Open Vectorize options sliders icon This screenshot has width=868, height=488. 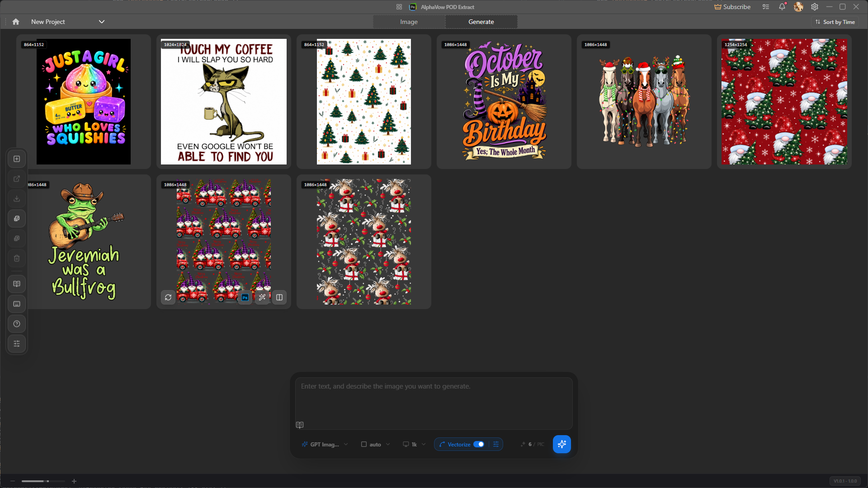point(496,445)
